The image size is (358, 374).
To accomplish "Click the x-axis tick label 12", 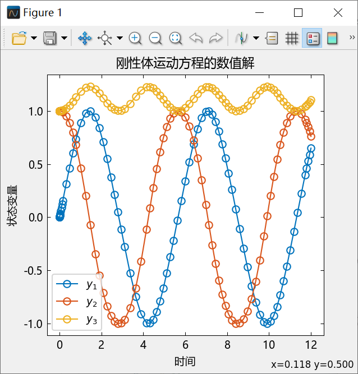I will click(x=311, y=345).
